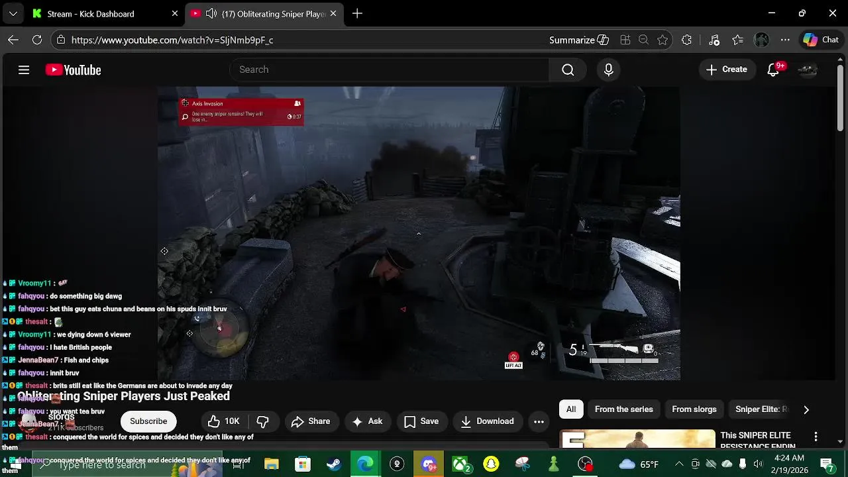Image resolution: width=848 pixels, height=477 pixels.
Task: Dislike the video with thumbs-down
Action: click(x=263, y=421)
